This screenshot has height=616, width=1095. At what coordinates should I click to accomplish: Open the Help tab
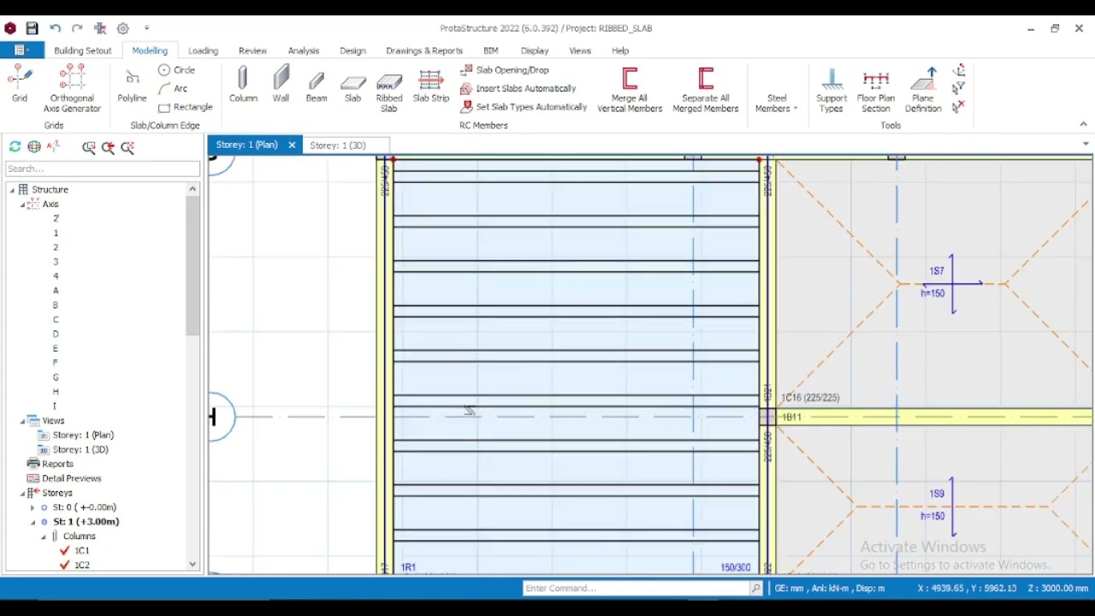pos(620,50)
